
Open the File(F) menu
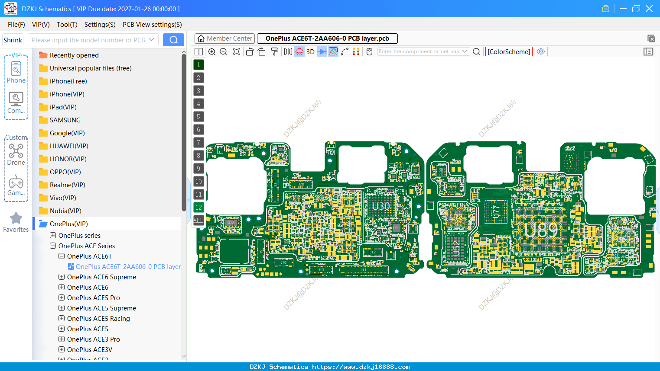coord(16,25)
